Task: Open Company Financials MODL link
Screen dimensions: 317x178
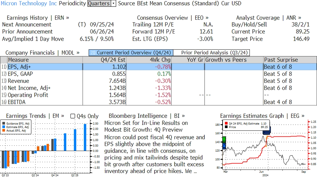Action: coord(42,53)
